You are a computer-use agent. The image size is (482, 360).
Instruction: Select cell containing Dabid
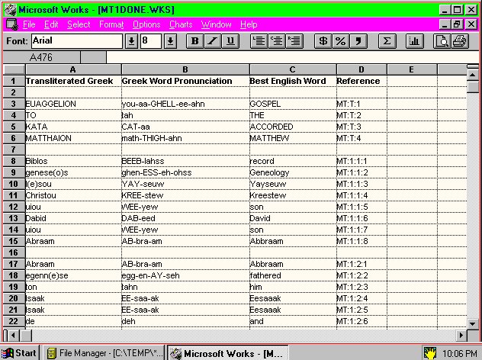click(73, 218)
